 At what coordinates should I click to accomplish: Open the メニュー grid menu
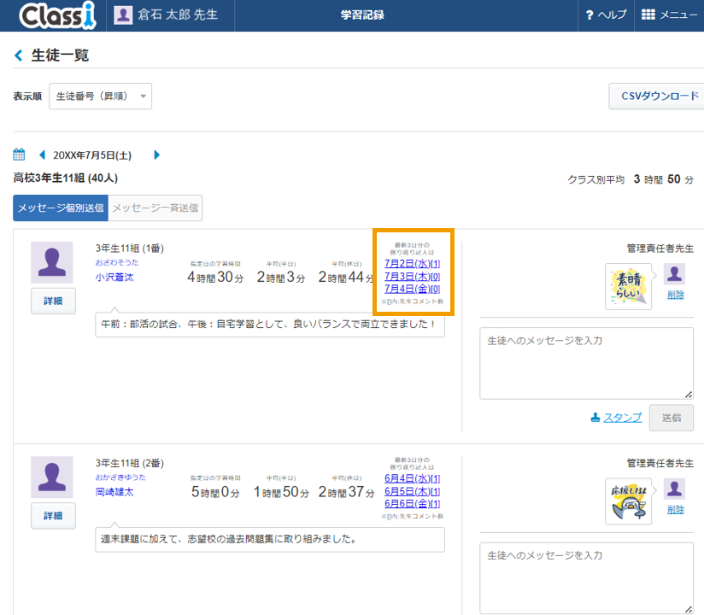coord(670,15)
